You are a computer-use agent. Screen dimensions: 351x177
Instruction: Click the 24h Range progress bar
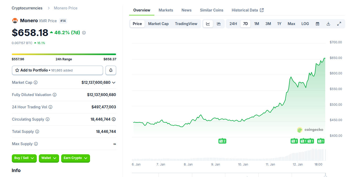point(64,54)
